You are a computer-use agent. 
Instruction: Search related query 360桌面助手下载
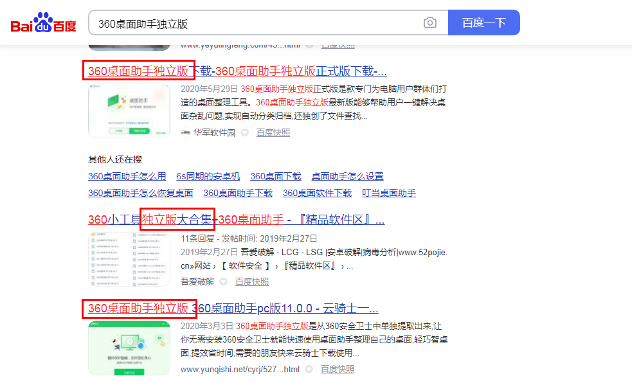(x=238, y=193)
